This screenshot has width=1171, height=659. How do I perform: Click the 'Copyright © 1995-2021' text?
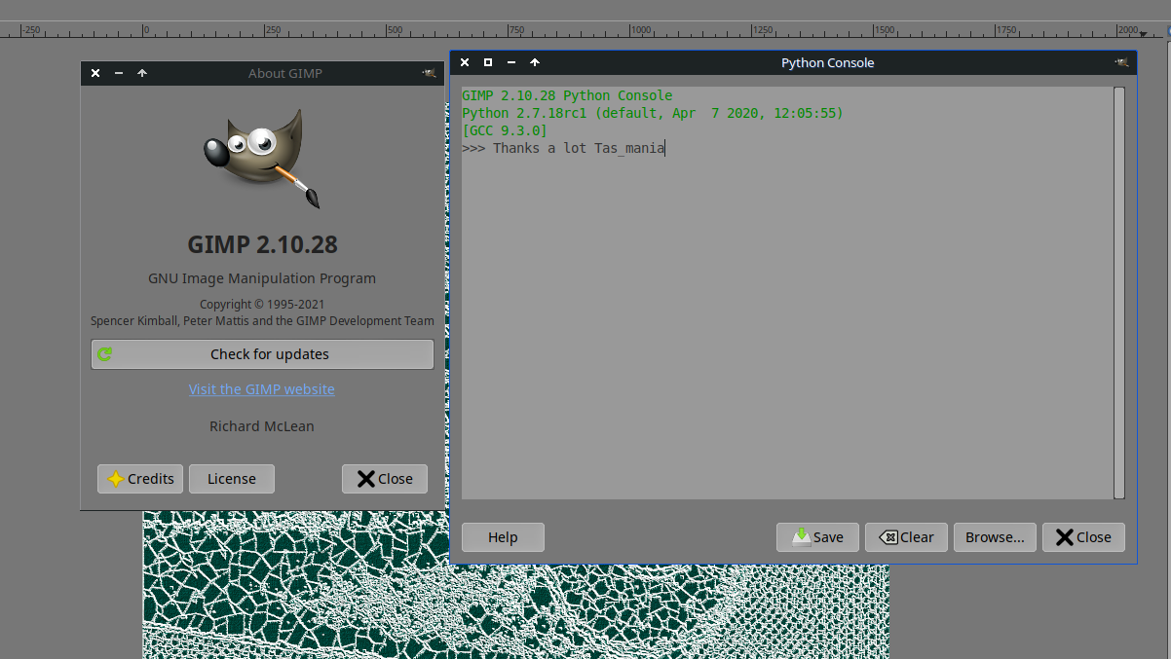point(262,304)
